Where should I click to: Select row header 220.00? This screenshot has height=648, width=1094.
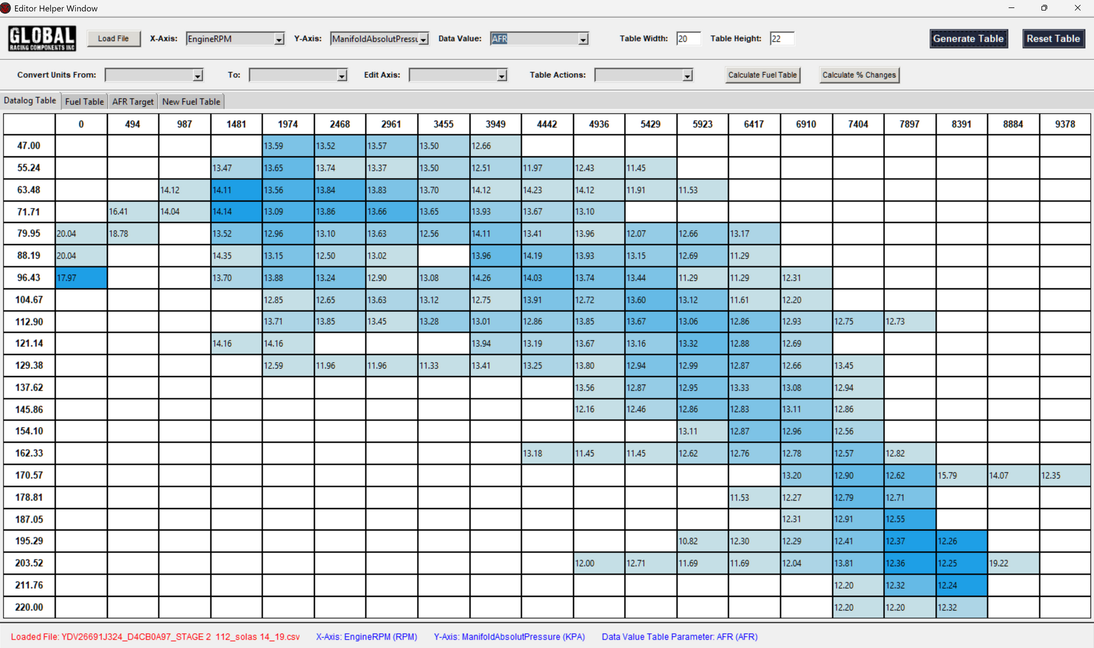click(29, 607)
